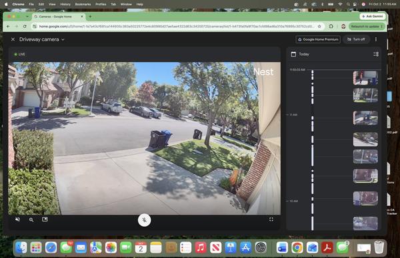Click the Ask Gemini button
The image size is (400, 258).
373,16
